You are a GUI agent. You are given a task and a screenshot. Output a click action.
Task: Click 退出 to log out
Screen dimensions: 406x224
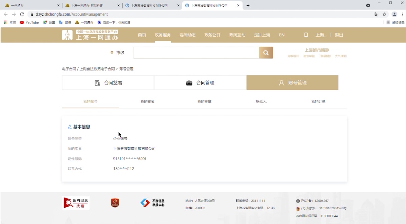click(x=339, y=35)
